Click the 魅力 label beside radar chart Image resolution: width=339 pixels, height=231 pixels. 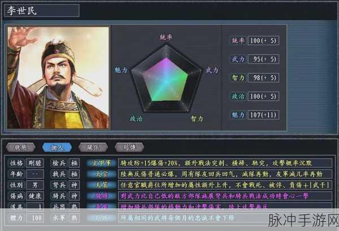click(x=121, y=70)
